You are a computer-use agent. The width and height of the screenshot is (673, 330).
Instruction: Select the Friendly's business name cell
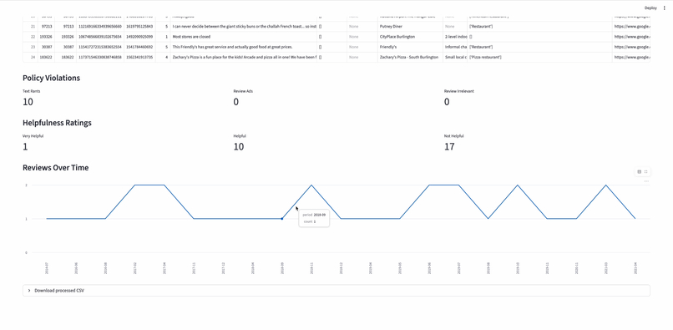410,47
